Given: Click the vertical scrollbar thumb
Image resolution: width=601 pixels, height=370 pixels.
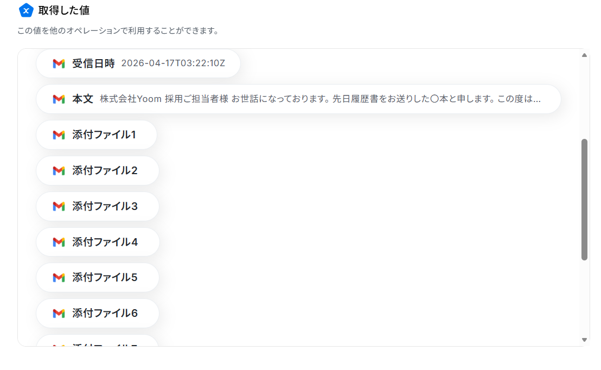Looking at the screenshot, I should click(x=584, y=200).
